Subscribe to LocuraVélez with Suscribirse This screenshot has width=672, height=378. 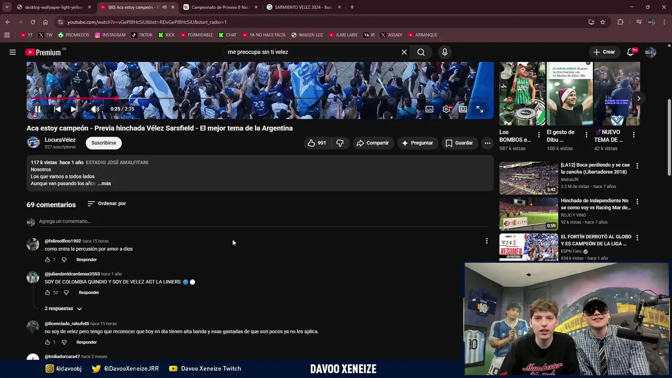pos(103,143)
